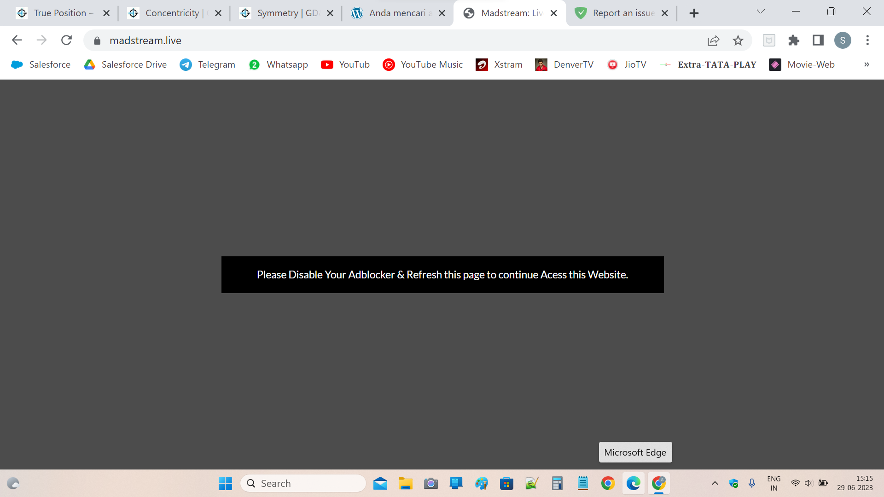Go back to the previous page
This screenshot has height=497, width=884.
17,40
